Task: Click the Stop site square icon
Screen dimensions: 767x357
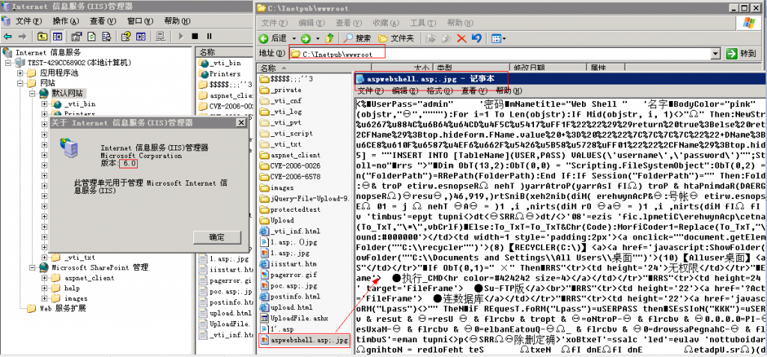Action: [195, 36]
